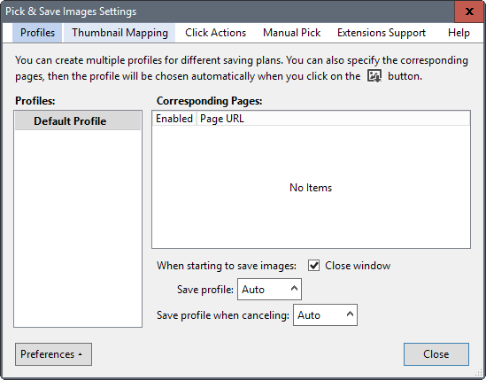Image resolution: width=486 pixels, height=380 pixels.
Task: Switch to the Thumbnail Mapping tab
Action: click(x=120, y=33)
